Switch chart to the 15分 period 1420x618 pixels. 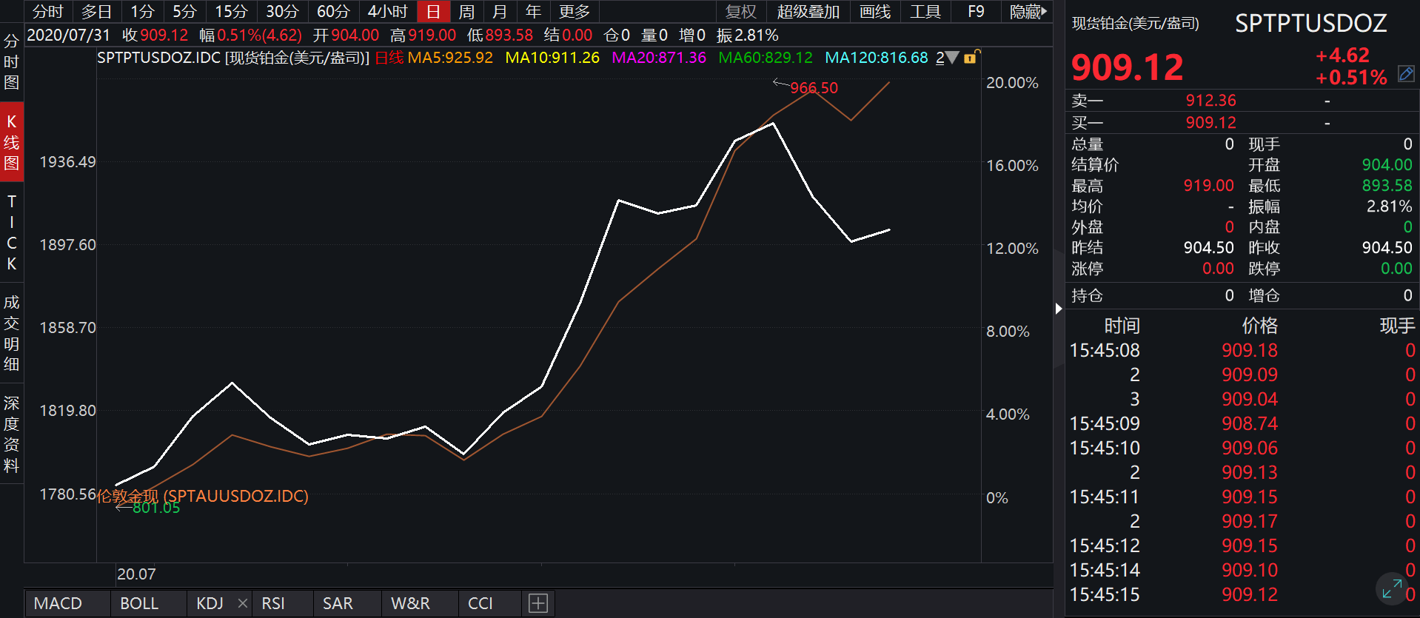(x=231, y=12)
